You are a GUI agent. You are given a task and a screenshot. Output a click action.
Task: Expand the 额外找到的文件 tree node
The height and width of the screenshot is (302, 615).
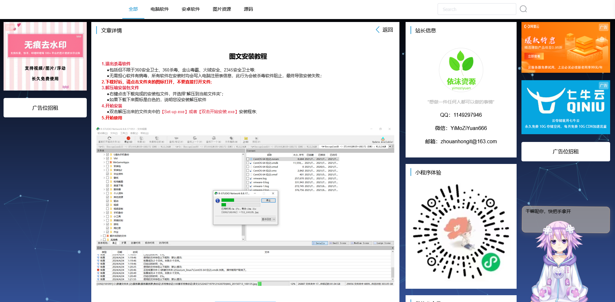pyautogui.click(x=101, y=236)
